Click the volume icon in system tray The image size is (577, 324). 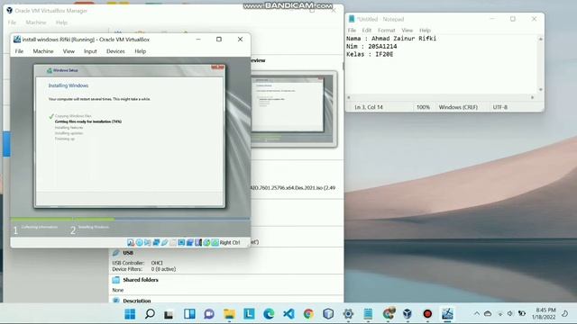point(510,314)
